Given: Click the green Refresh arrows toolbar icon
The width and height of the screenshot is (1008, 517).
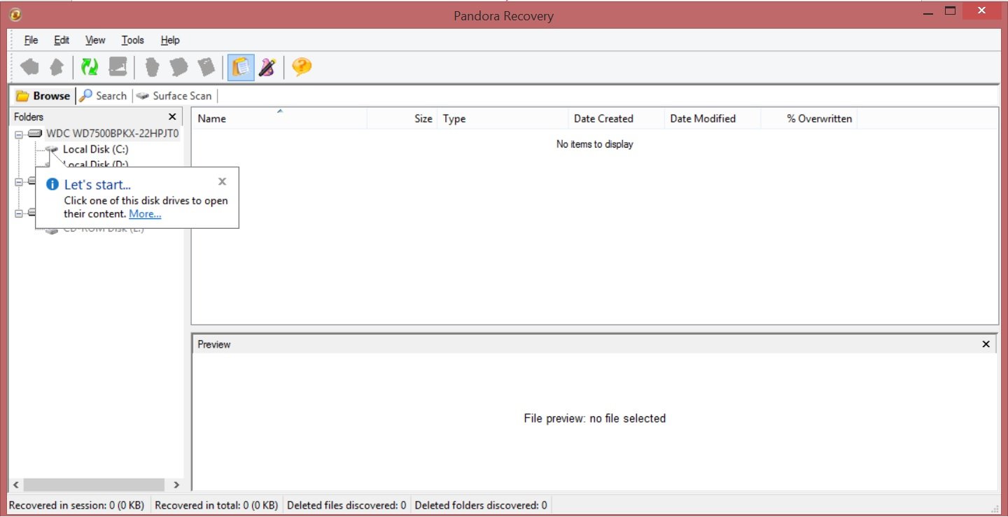Looking at the screenshot, I should (89, 67).
